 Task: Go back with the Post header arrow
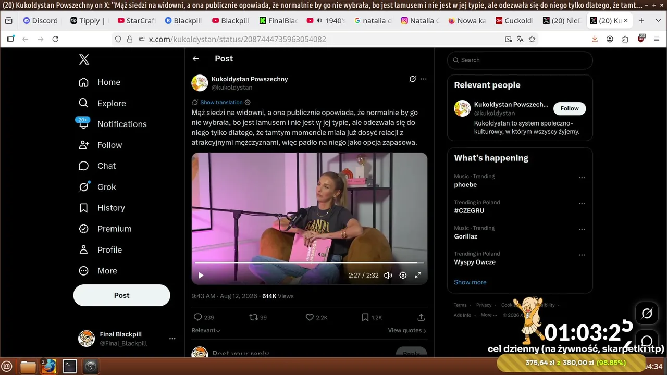coord(196,59)
